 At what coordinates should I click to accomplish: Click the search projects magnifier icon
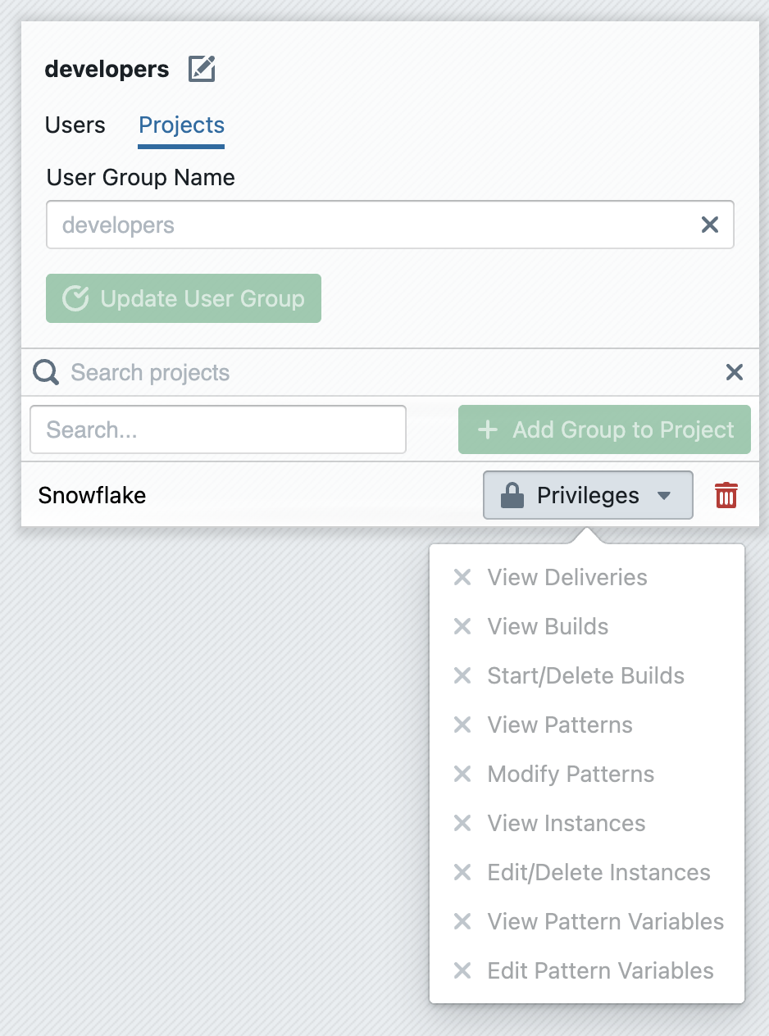click(x=46, y=373)
